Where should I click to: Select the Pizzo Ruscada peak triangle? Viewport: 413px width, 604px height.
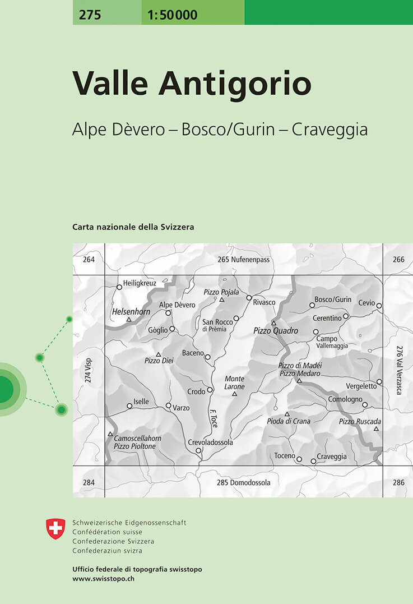click(376, 429)
